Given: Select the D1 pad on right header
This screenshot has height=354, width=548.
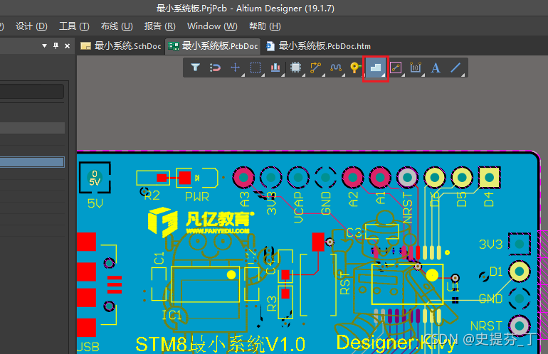Looking at the screenshot, I should coord(520,272).
